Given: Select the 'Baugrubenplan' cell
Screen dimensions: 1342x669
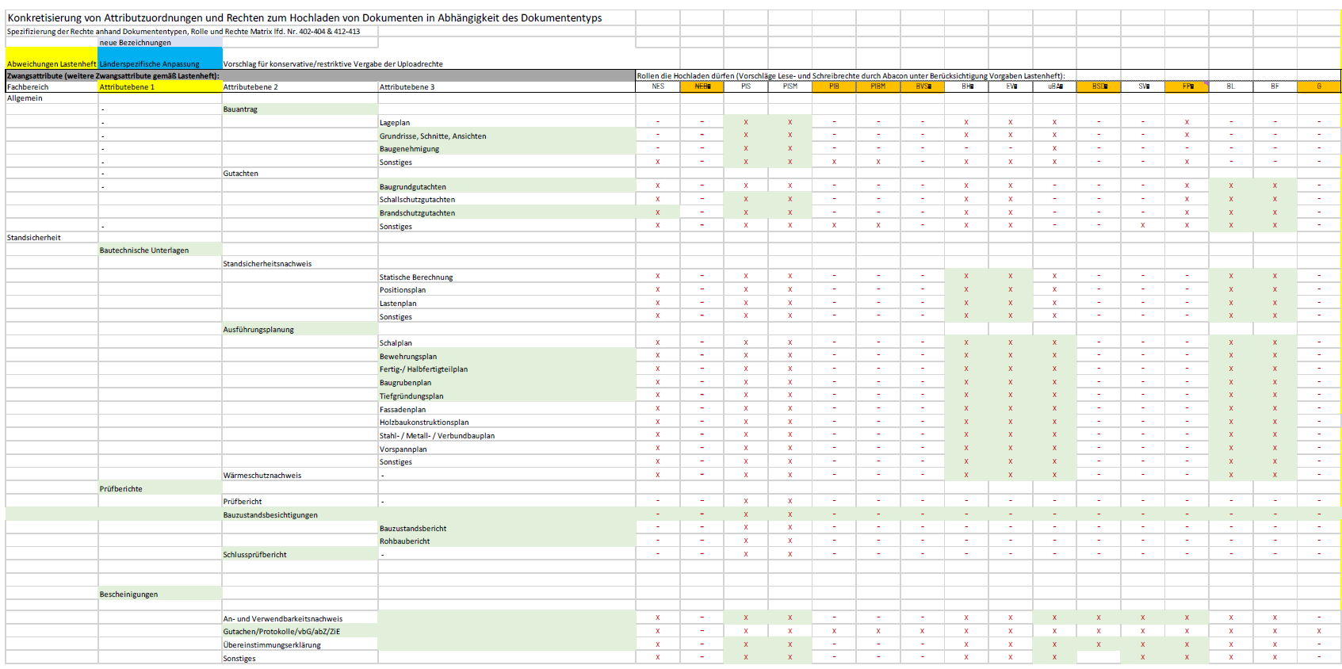Looking at the screenshot, I should click(507, 383).
